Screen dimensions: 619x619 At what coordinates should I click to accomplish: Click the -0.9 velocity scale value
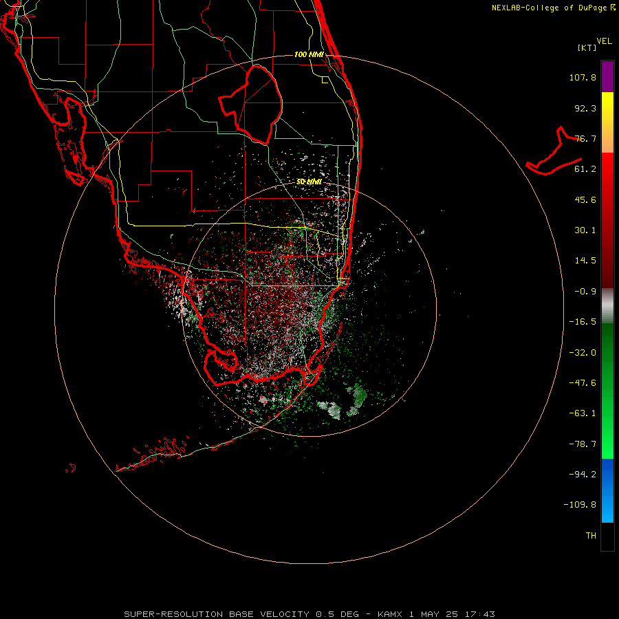[585, 292]
